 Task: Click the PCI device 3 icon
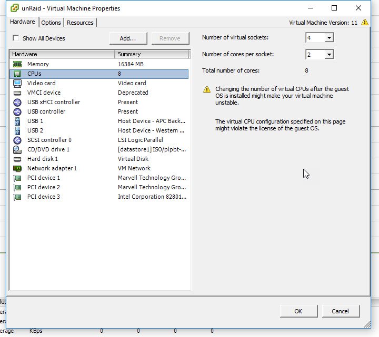tap(17, 197)
